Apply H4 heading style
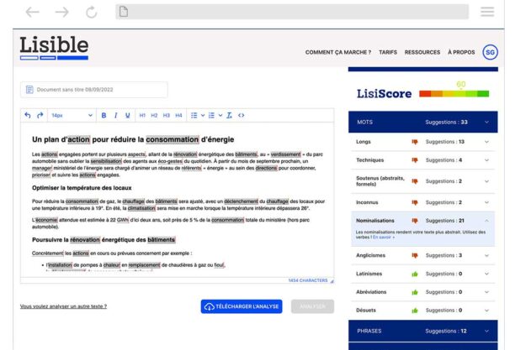This screenshot has width=515, height=350. pos(178,115)
